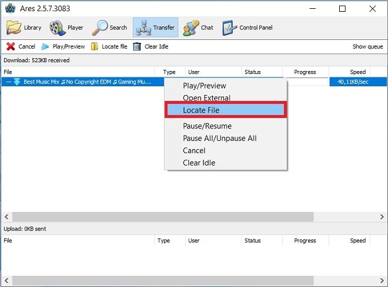
Task: Sort uploads by Type column header
Action: pyautogui.click(x=169, y=240)
